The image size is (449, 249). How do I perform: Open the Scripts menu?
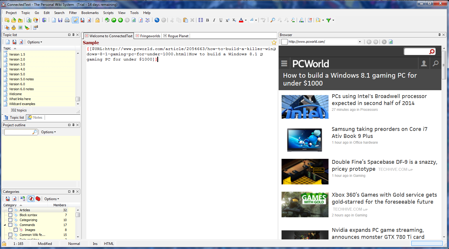(108, 13)
